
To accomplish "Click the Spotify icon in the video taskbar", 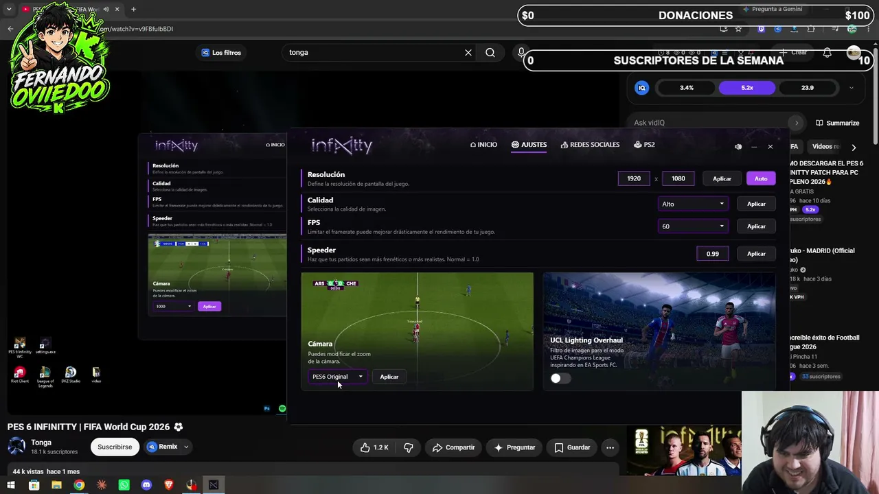I will point(282,408).
